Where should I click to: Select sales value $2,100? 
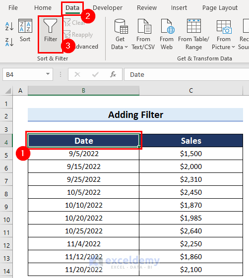[x=191, y=270]
